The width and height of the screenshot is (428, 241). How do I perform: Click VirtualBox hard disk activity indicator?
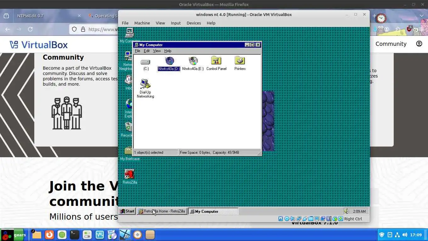click(x=281, y=219)
